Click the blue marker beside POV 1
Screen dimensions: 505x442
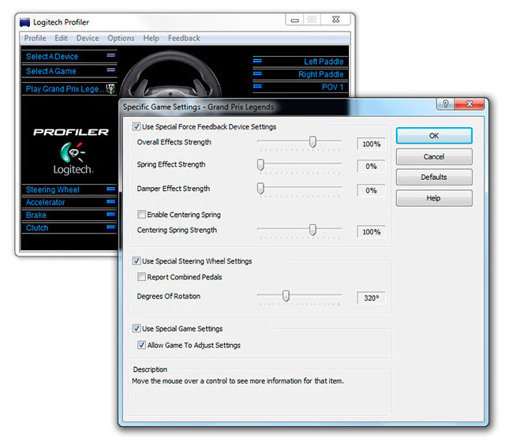(257, 86)
